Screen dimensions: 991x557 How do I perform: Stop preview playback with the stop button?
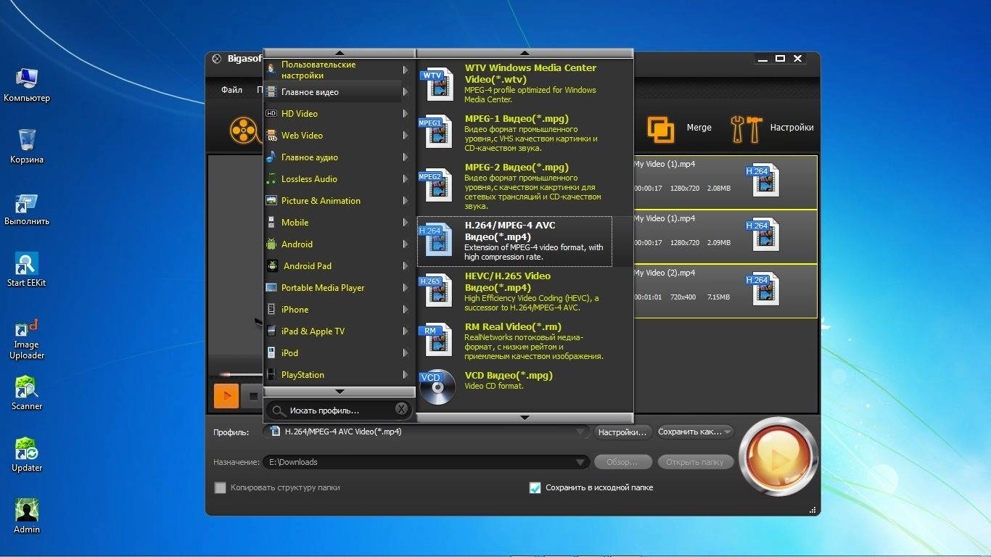click(253, 396)
